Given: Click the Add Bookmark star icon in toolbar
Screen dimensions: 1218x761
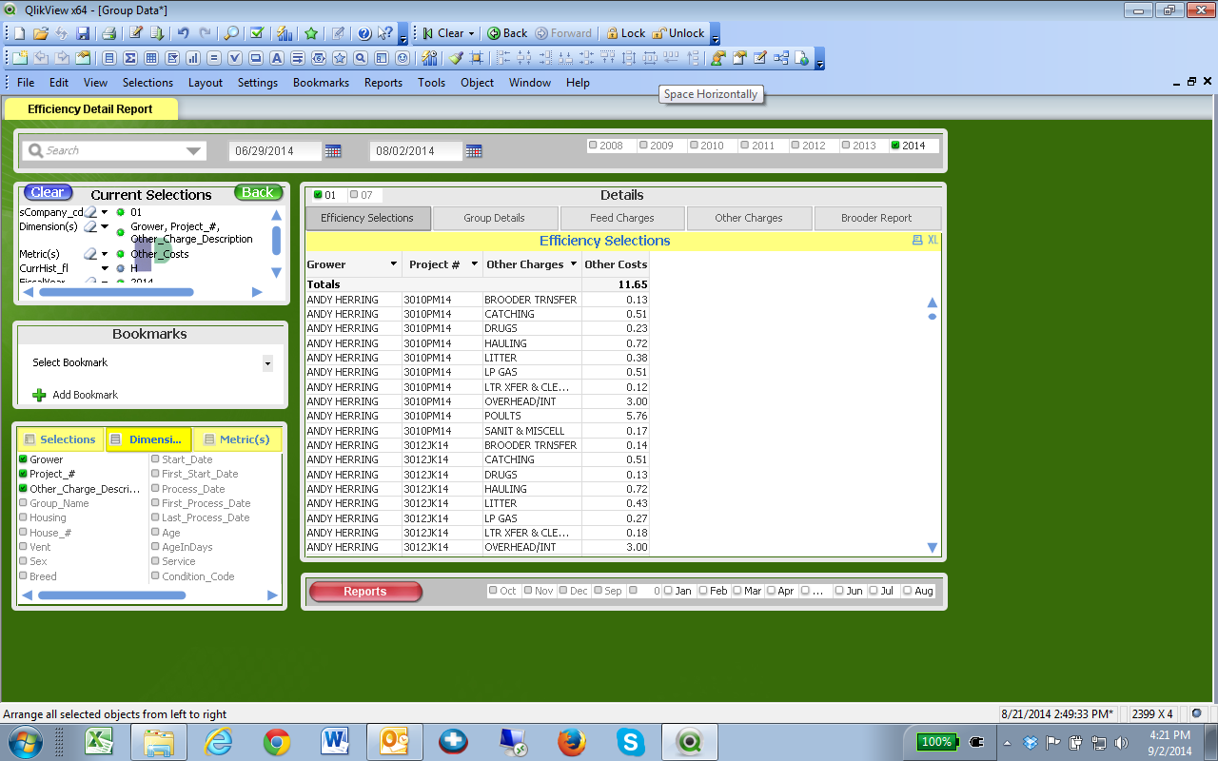Looking at the screenshot, I should coord(311,33).
